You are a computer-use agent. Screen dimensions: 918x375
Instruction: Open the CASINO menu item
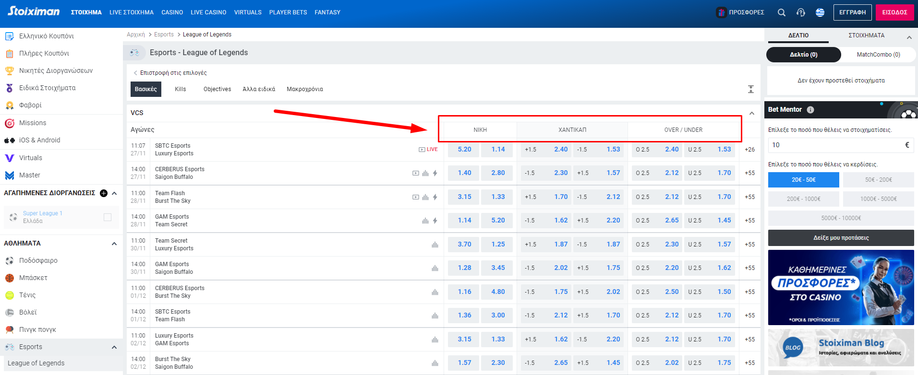172,12
